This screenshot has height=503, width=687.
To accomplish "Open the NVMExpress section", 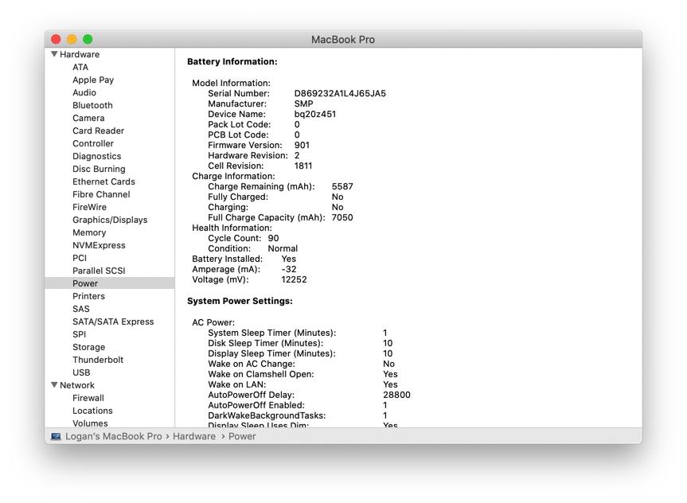I will click(99, 245).
